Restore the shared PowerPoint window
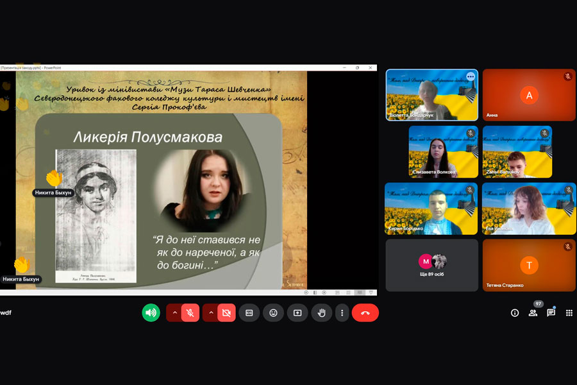Screen dimensions: 577x385 click(x=357, y=68)
